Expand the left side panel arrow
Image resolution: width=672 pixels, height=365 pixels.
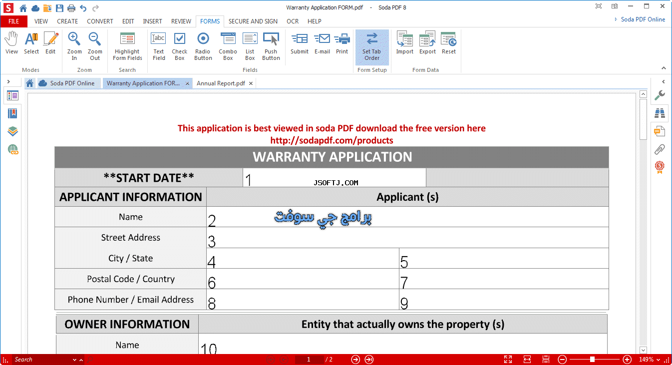(x=8, y=81)
